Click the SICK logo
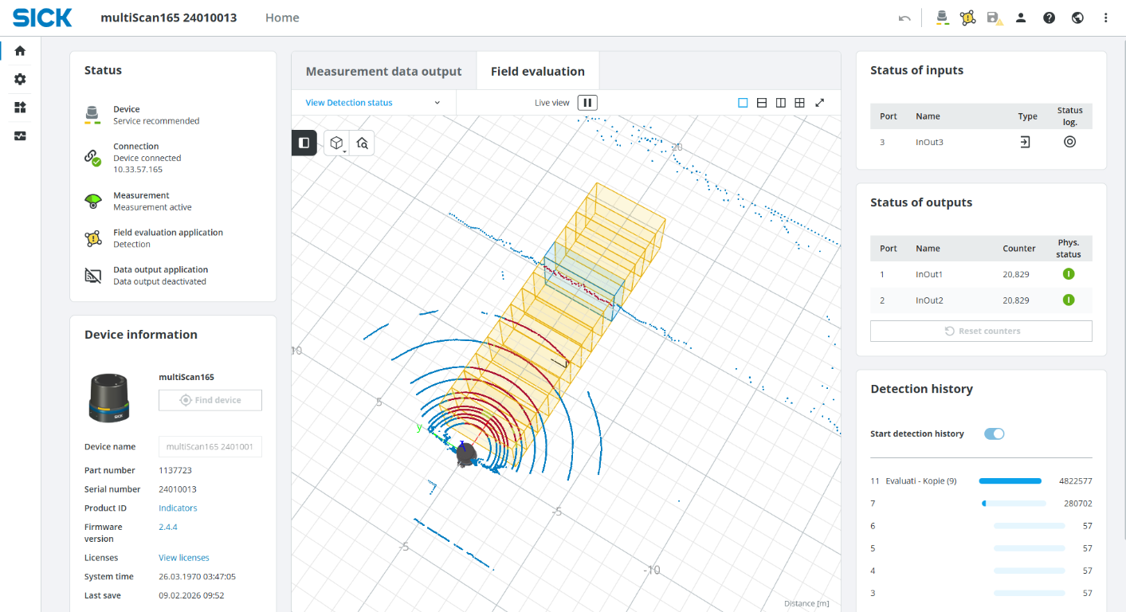Viewport: 1126px width, 612px height. [42, 18]
